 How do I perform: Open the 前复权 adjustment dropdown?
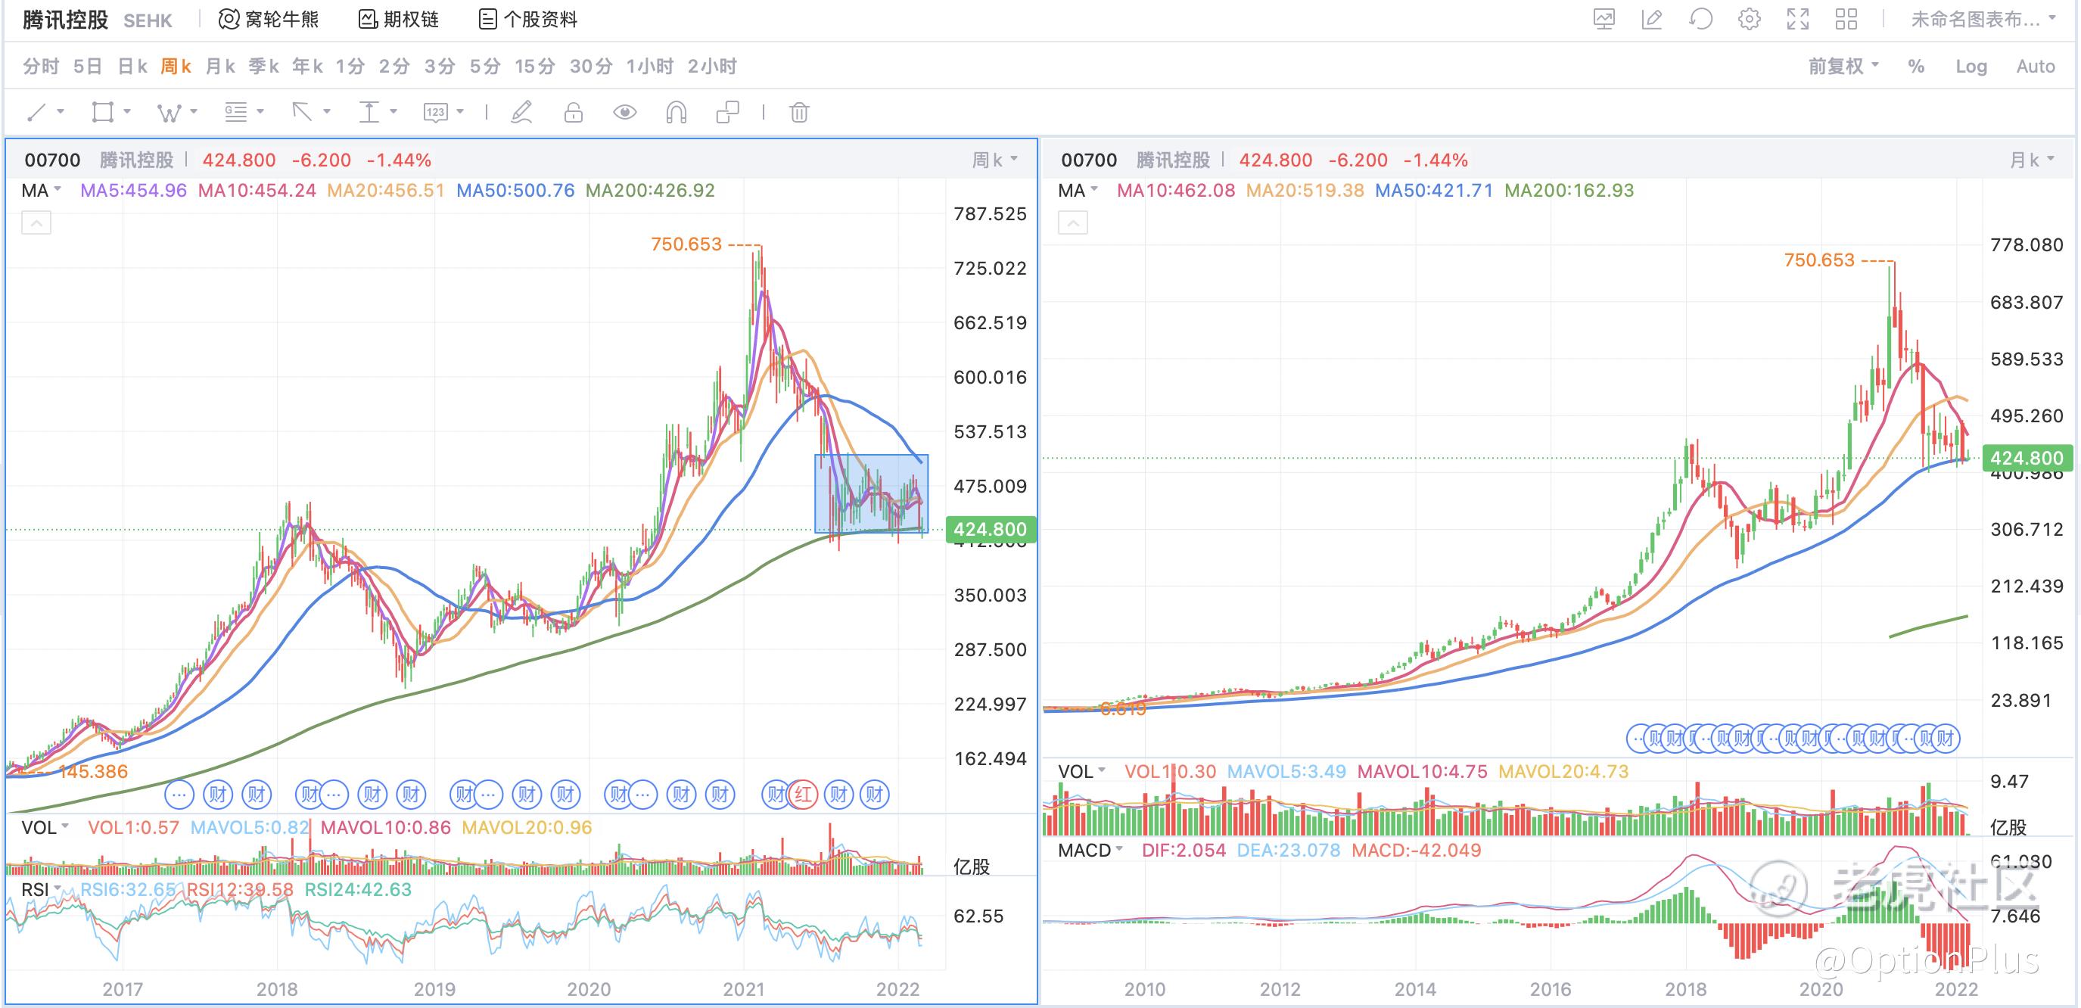[1843, 67]
